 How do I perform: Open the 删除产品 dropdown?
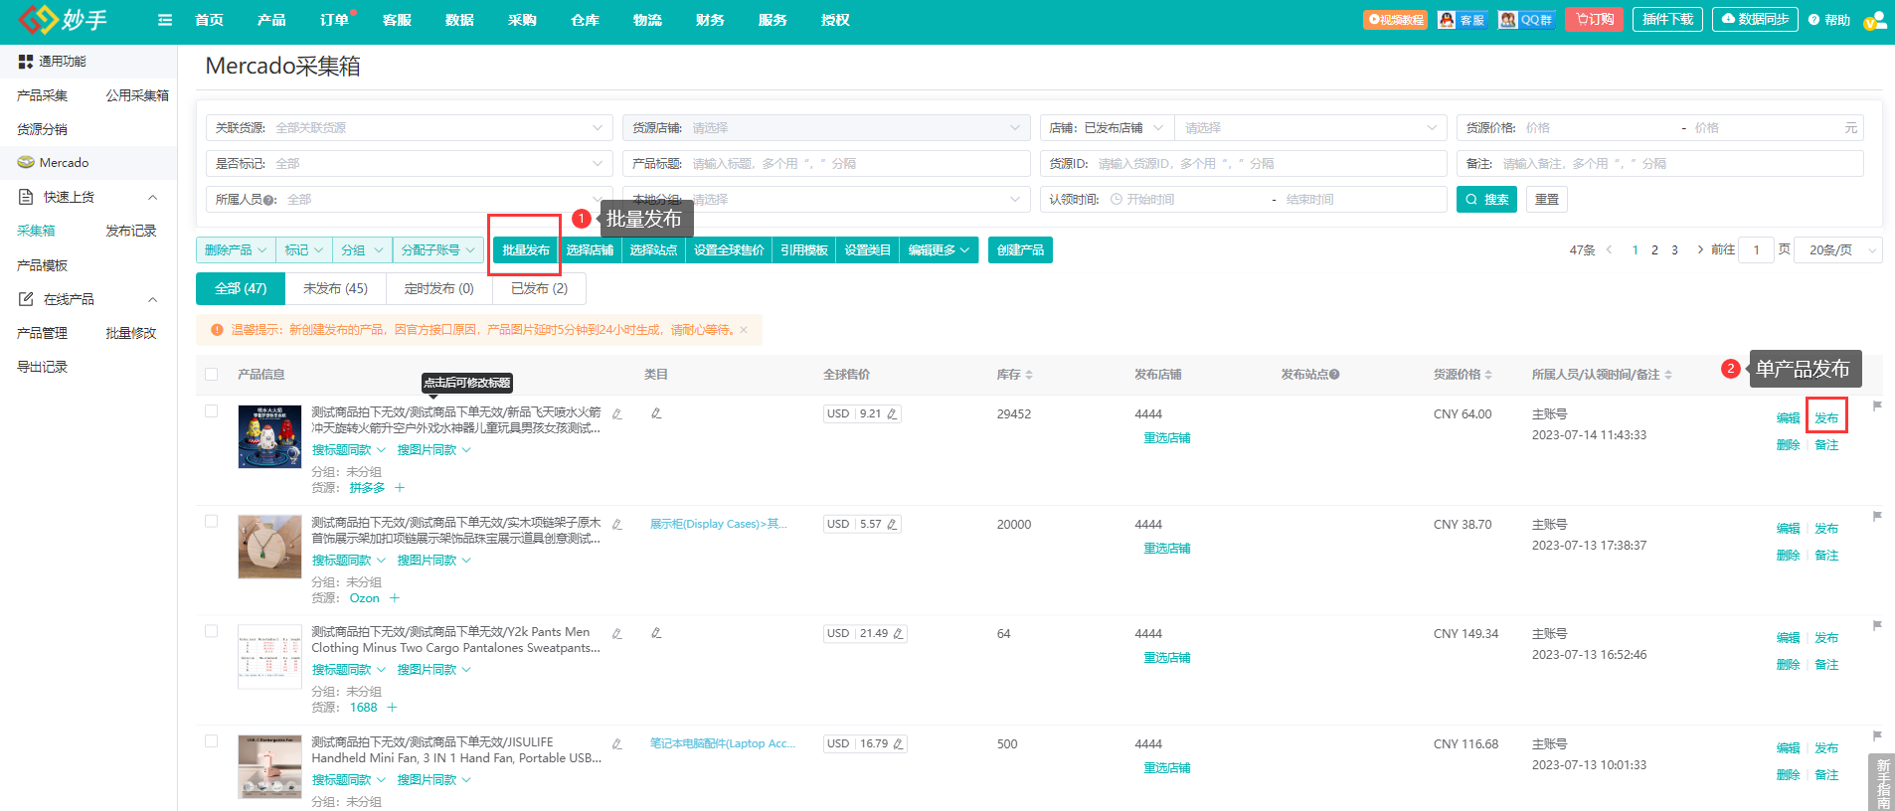236,250
